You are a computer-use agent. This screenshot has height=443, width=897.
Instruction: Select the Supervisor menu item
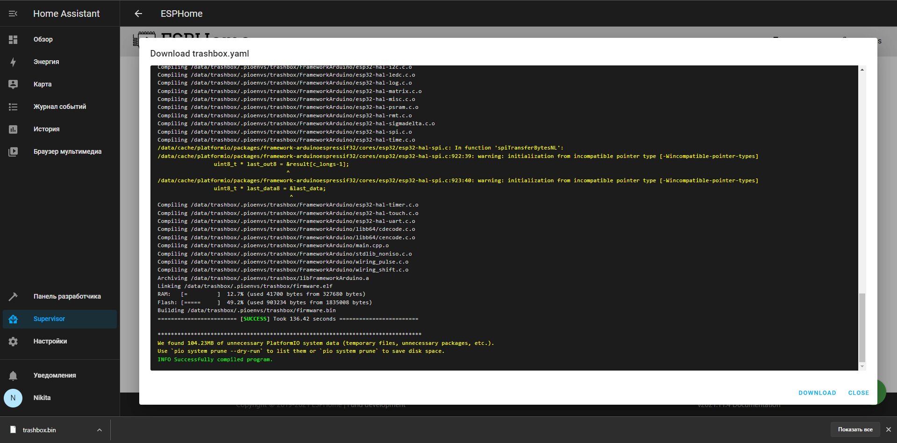[x=60, y=319]
